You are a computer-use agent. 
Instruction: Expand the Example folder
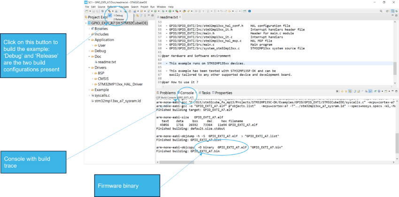89,90
